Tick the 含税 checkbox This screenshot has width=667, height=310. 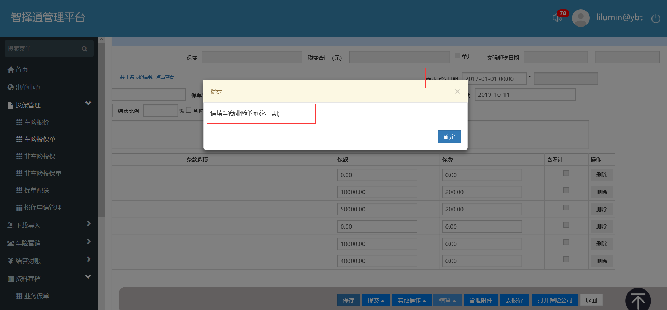pyautogui.click(x=189, y=110)
